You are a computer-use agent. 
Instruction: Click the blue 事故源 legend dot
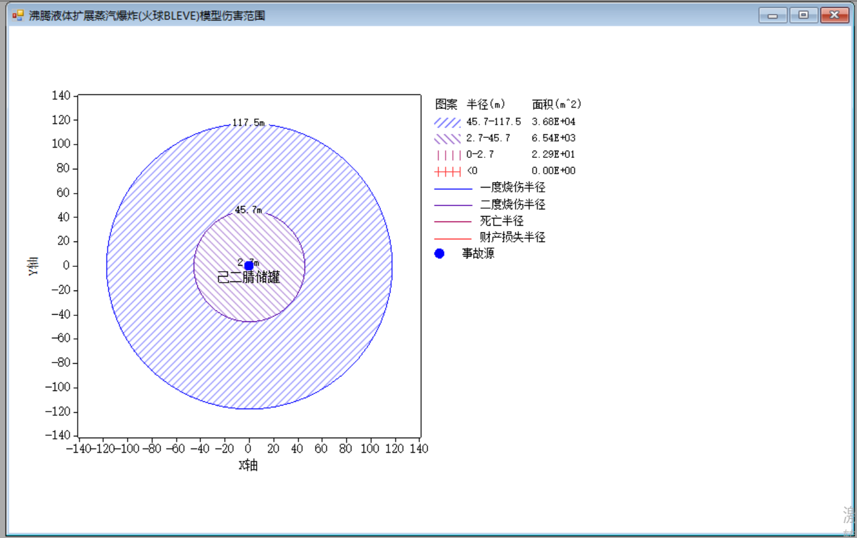point(440,254)
